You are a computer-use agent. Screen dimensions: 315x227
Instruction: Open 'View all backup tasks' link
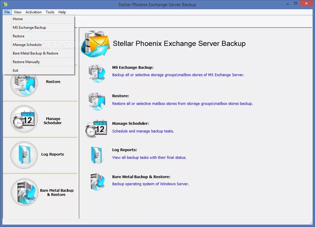coord(149,158)
